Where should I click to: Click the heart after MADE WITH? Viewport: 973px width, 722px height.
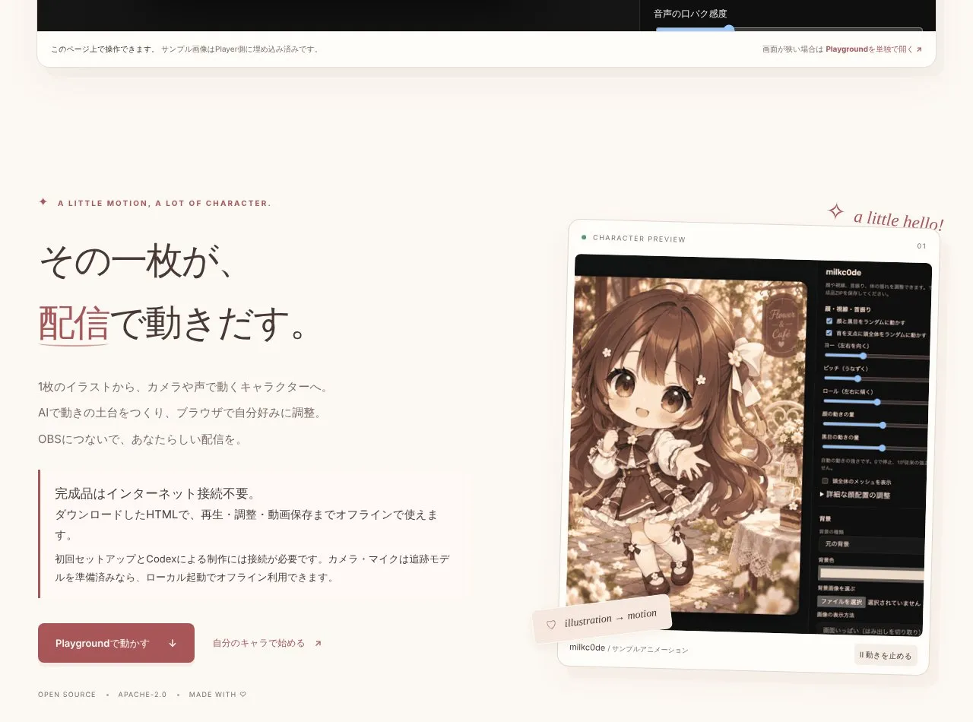(x=243, y=694)
